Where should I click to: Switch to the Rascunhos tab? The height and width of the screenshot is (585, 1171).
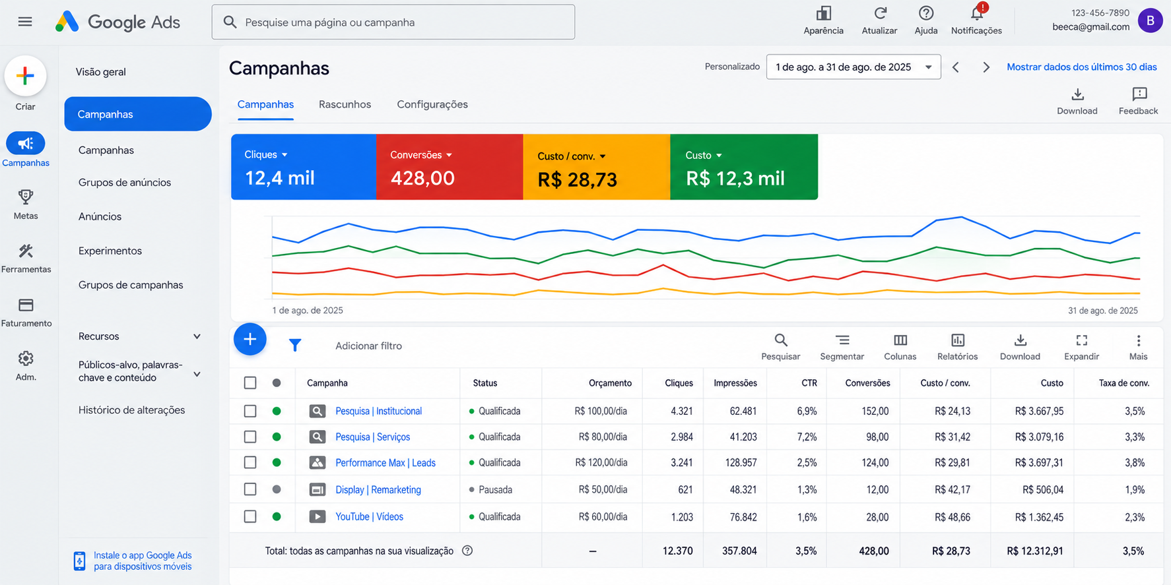point(345,104)
